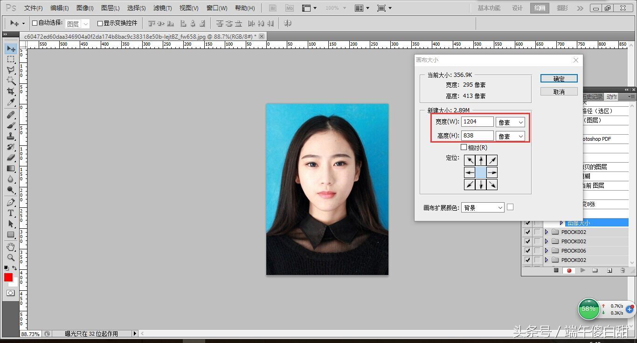
Task: Click the 确定 button
Action: (559, 79)
